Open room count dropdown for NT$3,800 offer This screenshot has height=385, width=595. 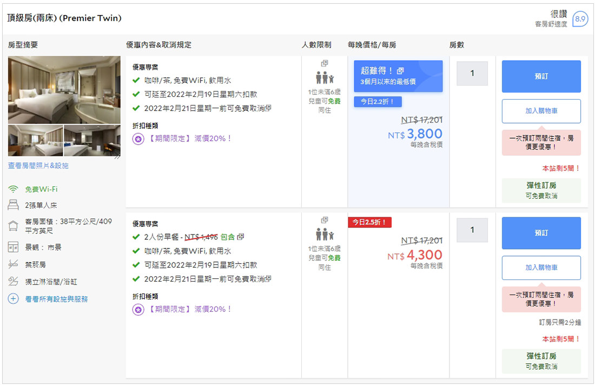click(x=472, y=73)
